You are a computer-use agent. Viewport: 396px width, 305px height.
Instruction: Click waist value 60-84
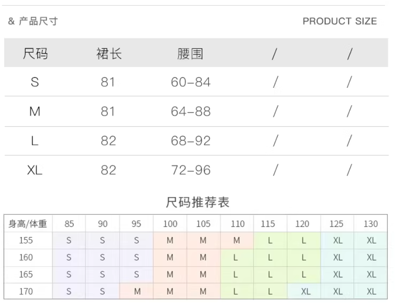coord(191,82)
